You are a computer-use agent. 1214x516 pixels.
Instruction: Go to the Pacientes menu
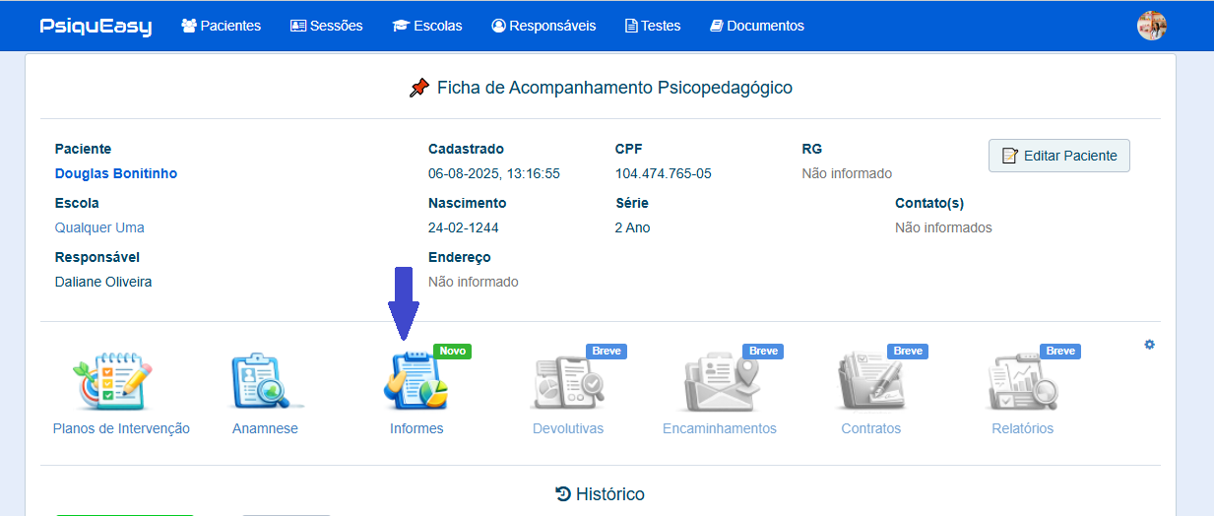(222, 26)
